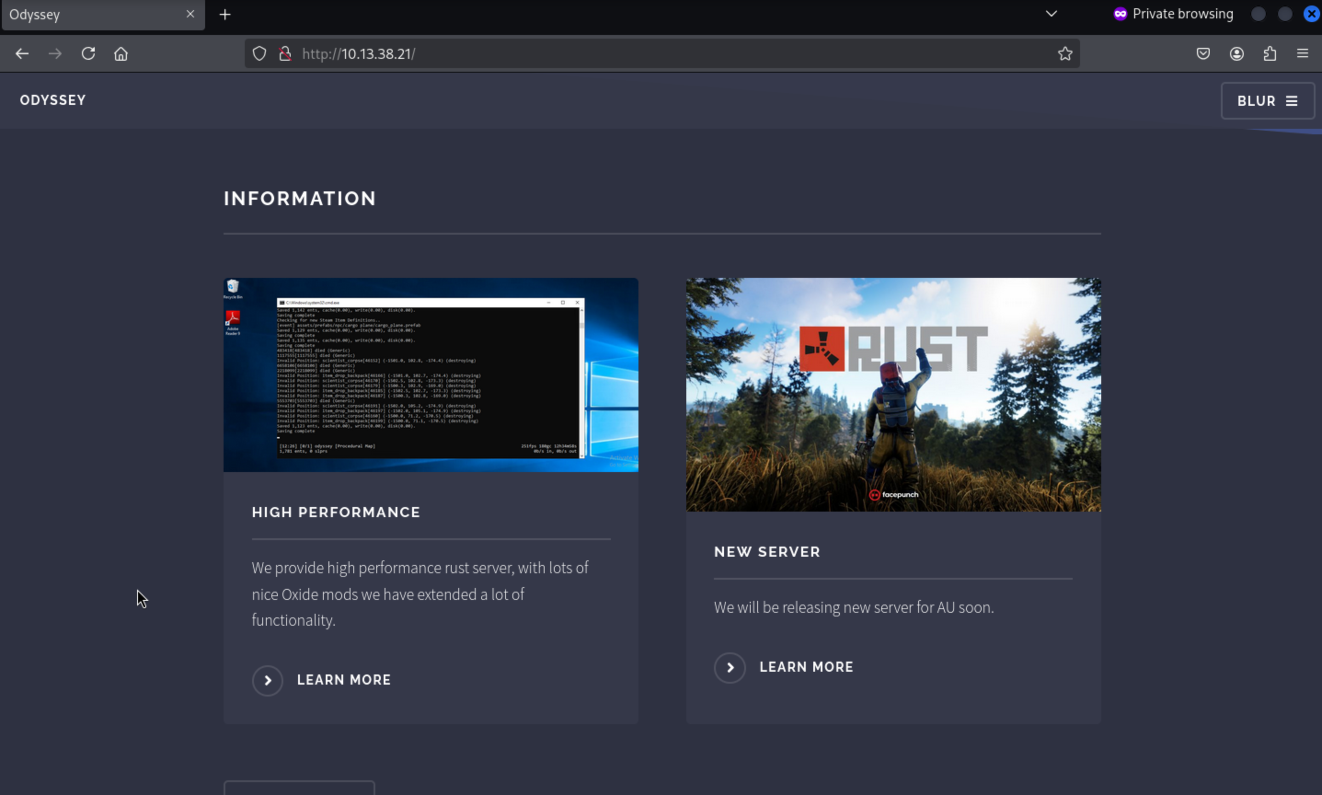Screen dimensions: 1322x795
Task: Open a new tab with plus button
Action: (225, 14)
